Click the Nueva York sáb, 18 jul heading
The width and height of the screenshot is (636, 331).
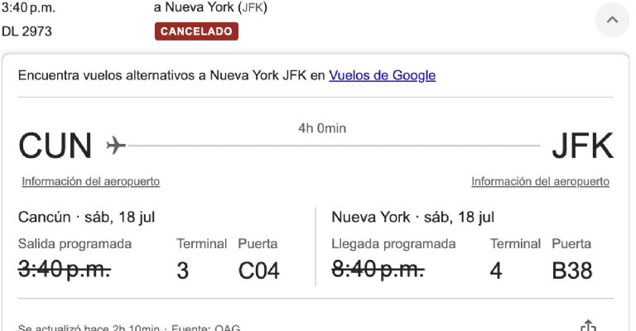click(x=413, y=217)
